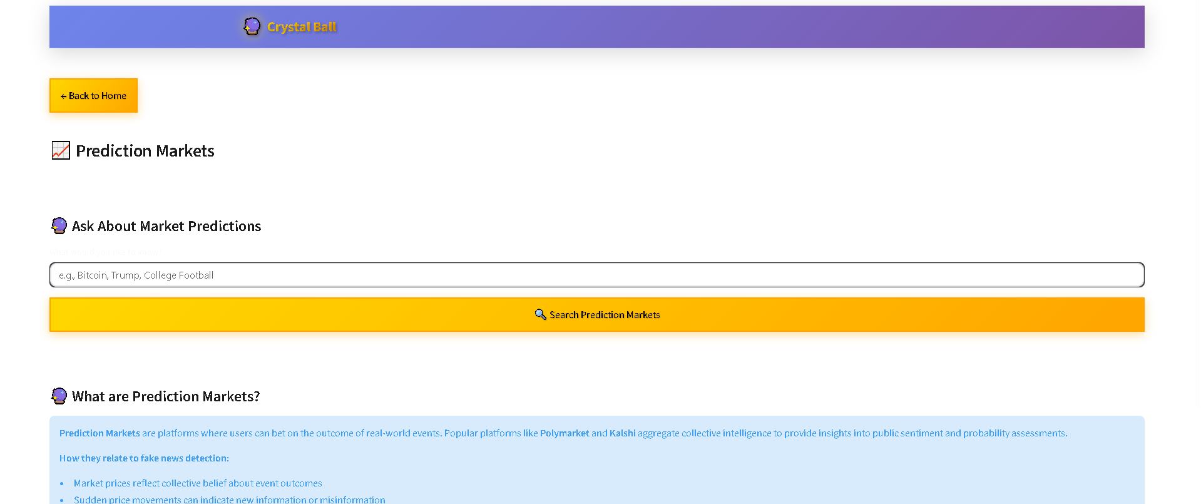Click crystal ball icon next to Ask About Market Predictions
1201x504 pixels.
coord(59,226)
